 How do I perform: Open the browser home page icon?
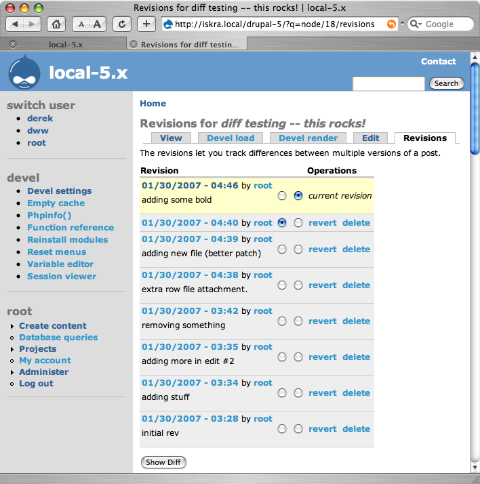[56, 24]
